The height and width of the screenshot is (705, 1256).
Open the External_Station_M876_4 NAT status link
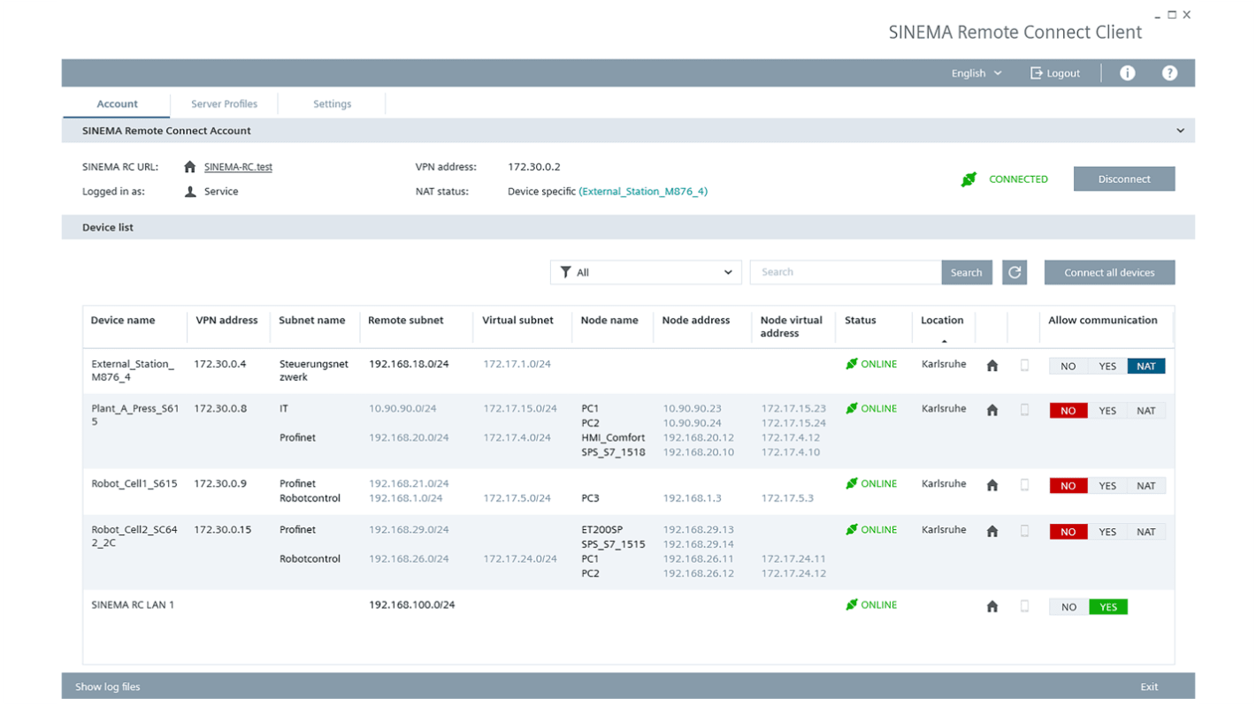click(643, 191)
